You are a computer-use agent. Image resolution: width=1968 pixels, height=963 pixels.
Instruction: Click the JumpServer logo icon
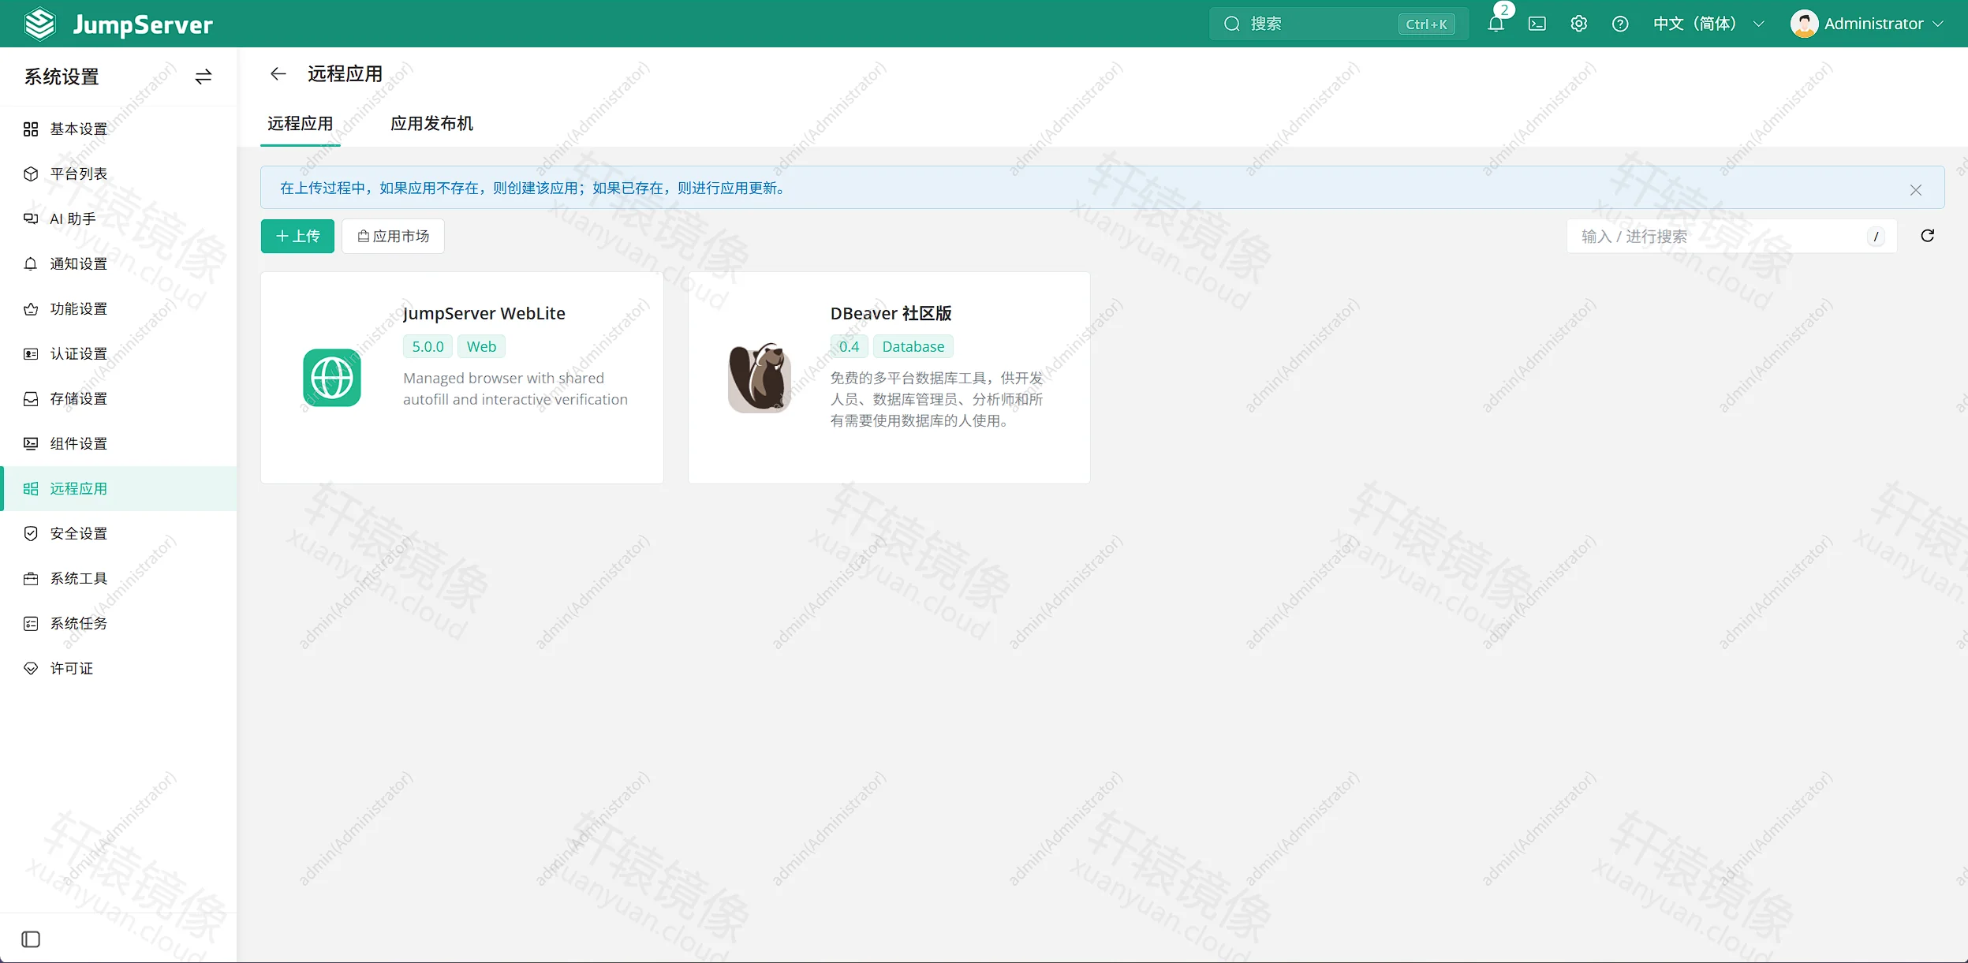point(39,24)
